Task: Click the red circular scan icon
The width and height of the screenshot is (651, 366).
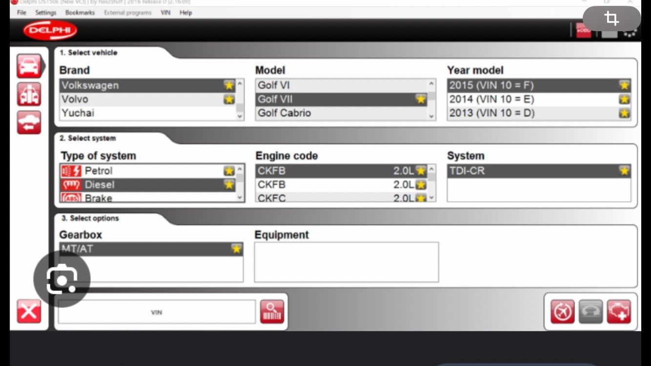Action: coord(563,312)
